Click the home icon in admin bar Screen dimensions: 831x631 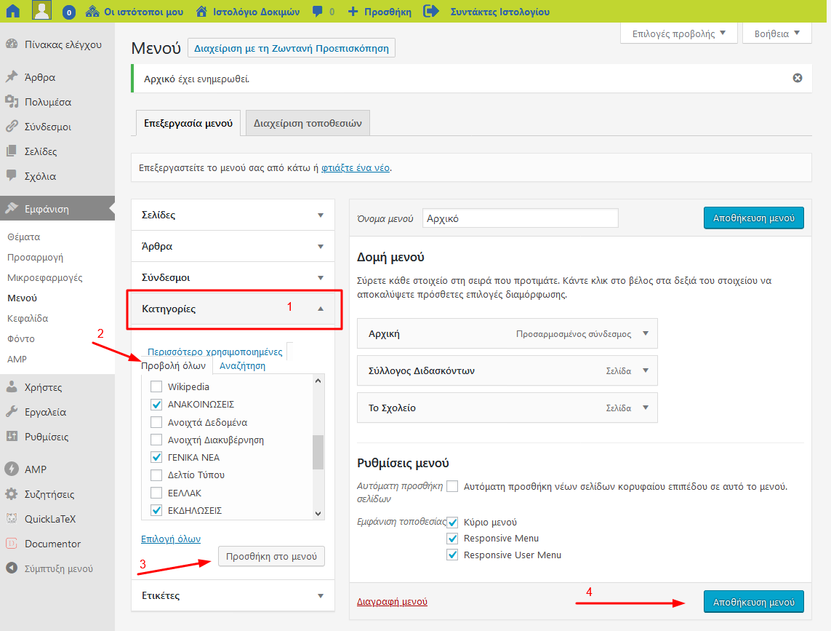13,11
